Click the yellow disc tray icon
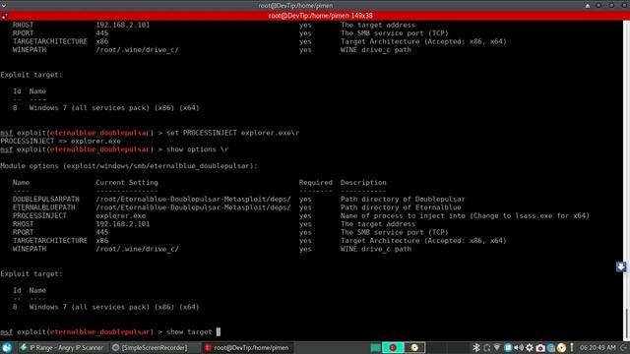The image size is (630, 354). point(561,347)
